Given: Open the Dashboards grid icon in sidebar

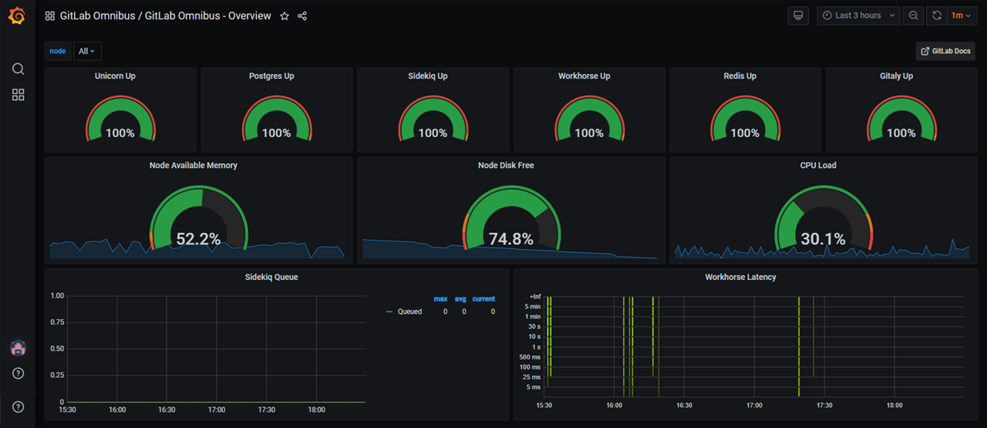Looking at the screenshot, I should pyautogui.click(x=18, y=95).
